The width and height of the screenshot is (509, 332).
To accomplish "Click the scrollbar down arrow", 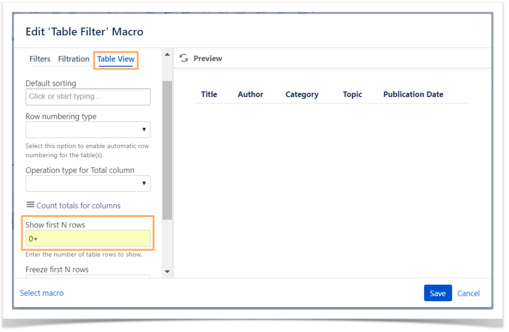I will pos(167,271).
